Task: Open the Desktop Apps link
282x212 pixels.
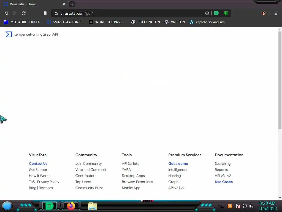Action: tap(133, 176)
